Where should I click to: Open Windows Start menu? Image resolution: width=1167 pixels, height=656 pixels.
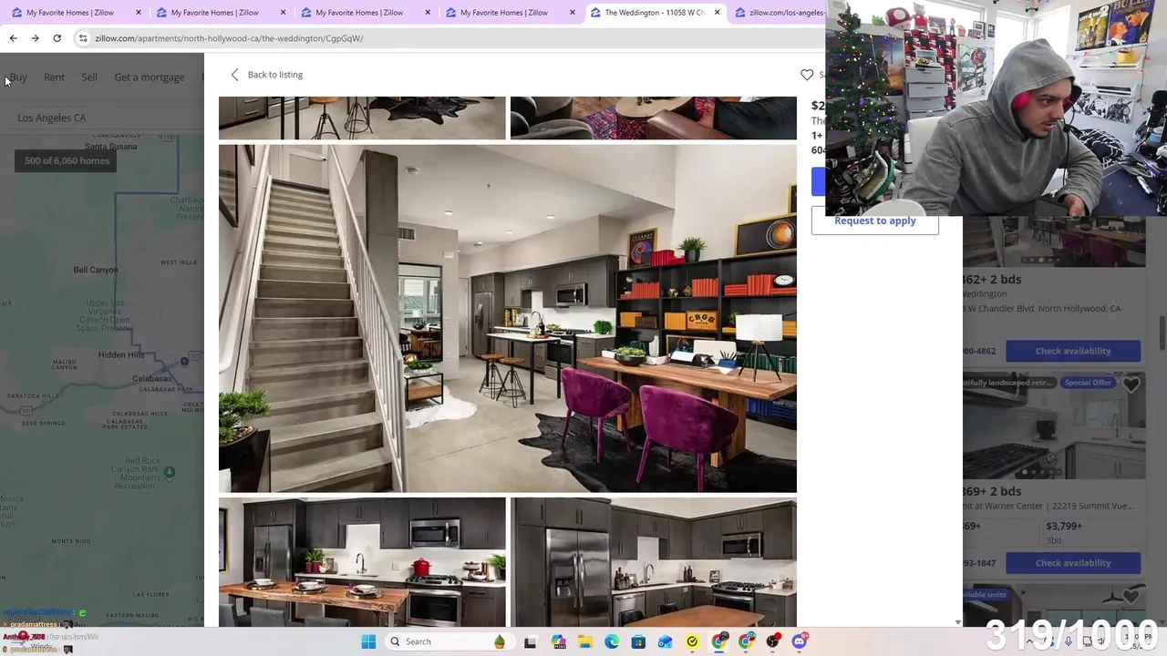pyautogui.click(x=368, y=641)
